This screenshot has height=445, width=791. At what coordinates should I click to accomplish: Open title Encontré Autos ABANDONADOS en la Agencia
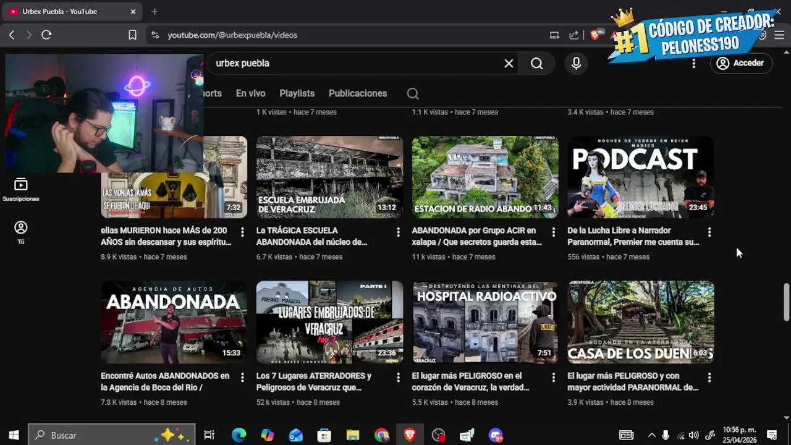(165, 381)
